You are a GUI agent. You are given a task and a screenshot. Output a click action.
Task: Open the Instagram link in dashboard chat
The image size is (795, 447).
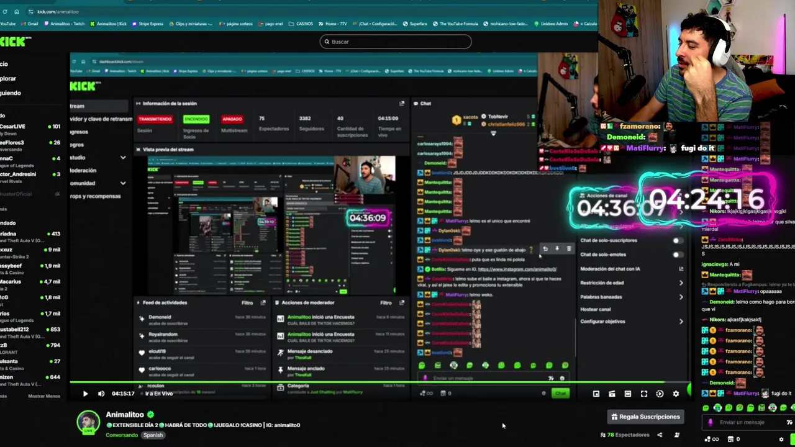pos(517,269)
